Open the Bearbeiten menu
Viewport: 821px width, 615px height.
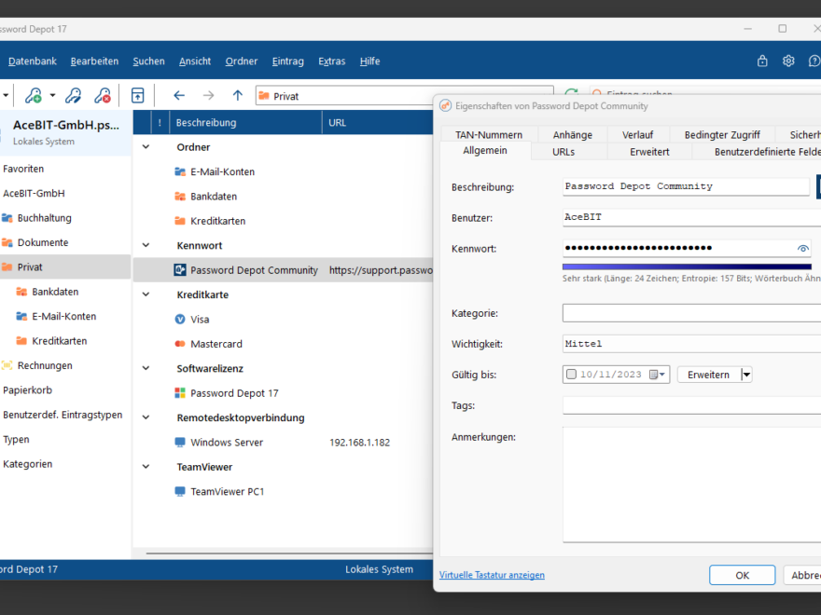coord(95,61)
